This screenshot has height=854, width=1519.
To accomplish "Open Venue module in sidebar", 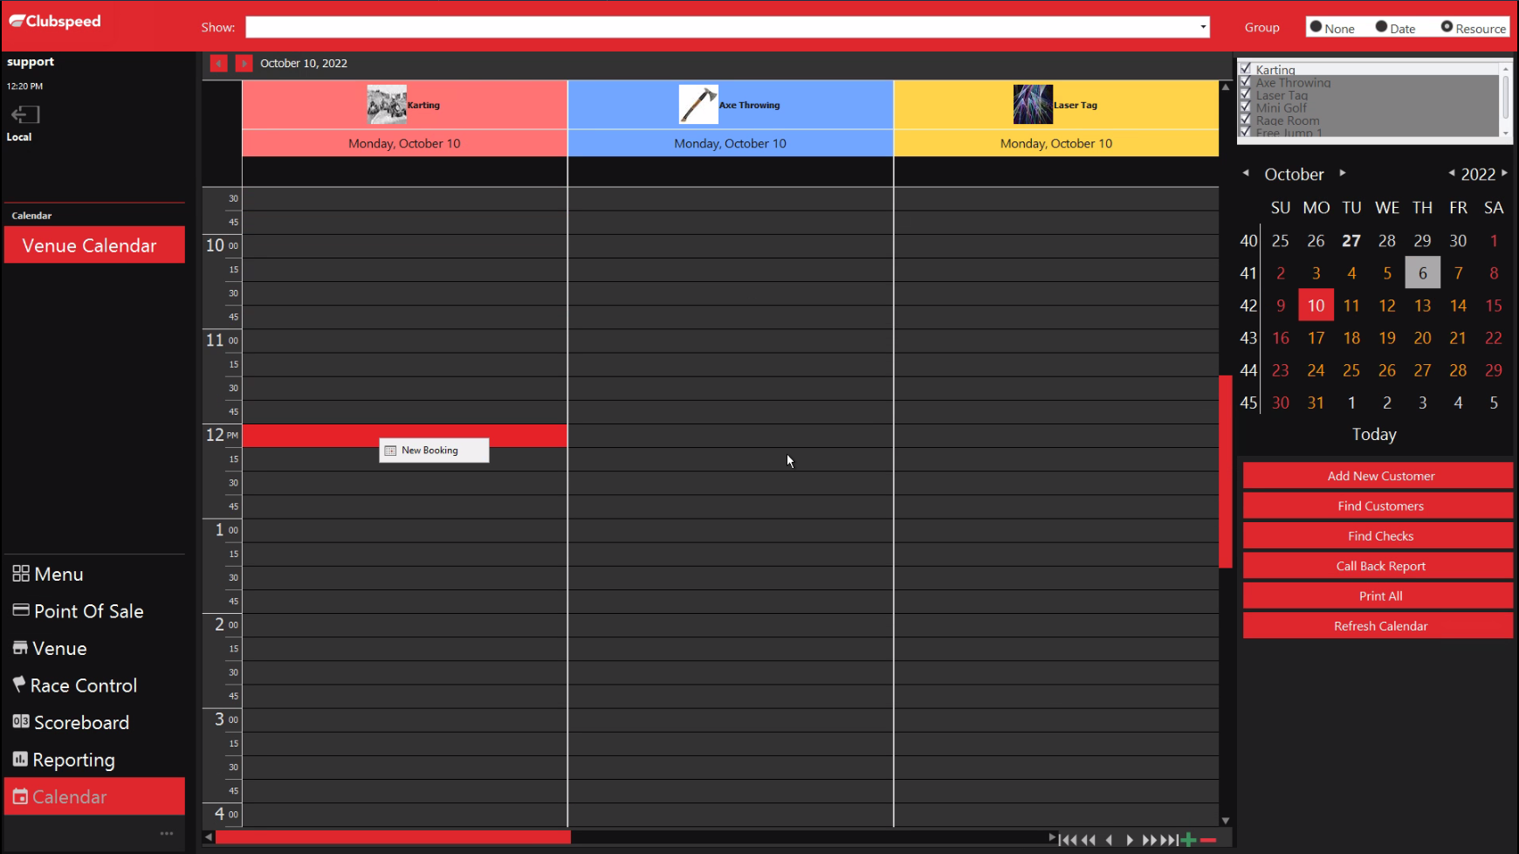I will coord(50,648).
